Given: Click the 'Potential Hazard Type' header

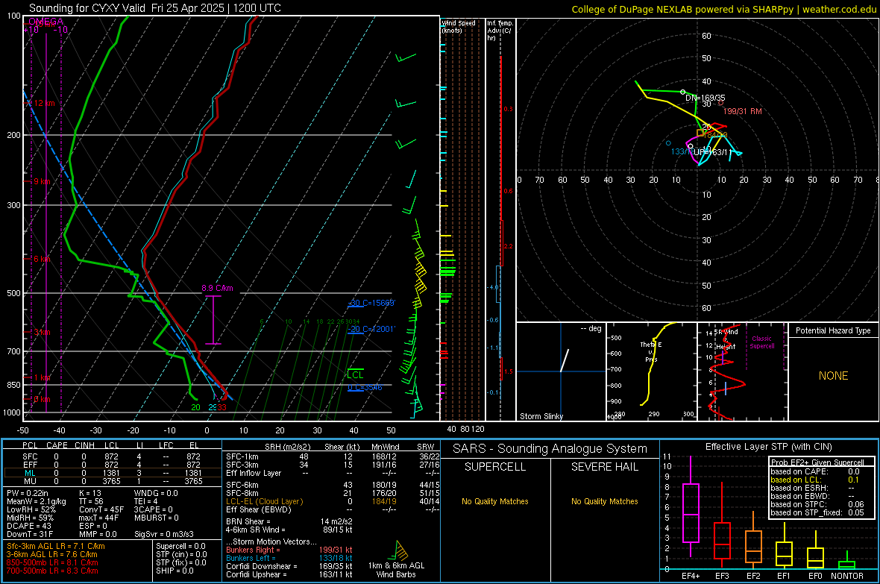Looking at the screenshot, I should pos(833,330).
